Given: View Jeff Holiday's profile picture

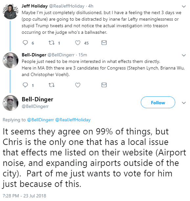Looking at the screenshot, I should coord(11,12).
